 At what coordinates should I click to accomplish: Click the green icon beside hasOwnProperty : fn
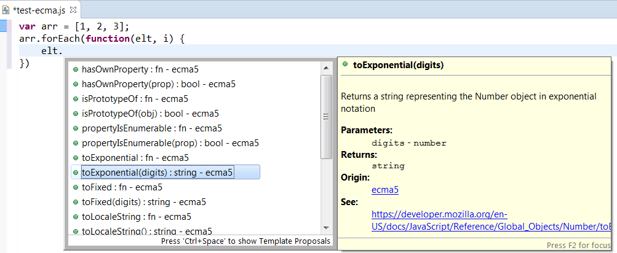(76, 69)
